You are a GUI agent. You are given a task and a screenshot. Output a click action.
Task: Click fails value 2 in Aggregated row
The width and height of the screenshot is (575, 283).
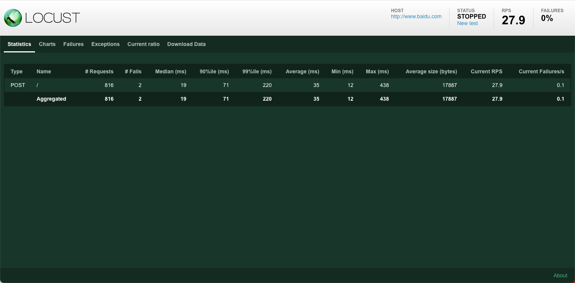[x=140, y=99]
